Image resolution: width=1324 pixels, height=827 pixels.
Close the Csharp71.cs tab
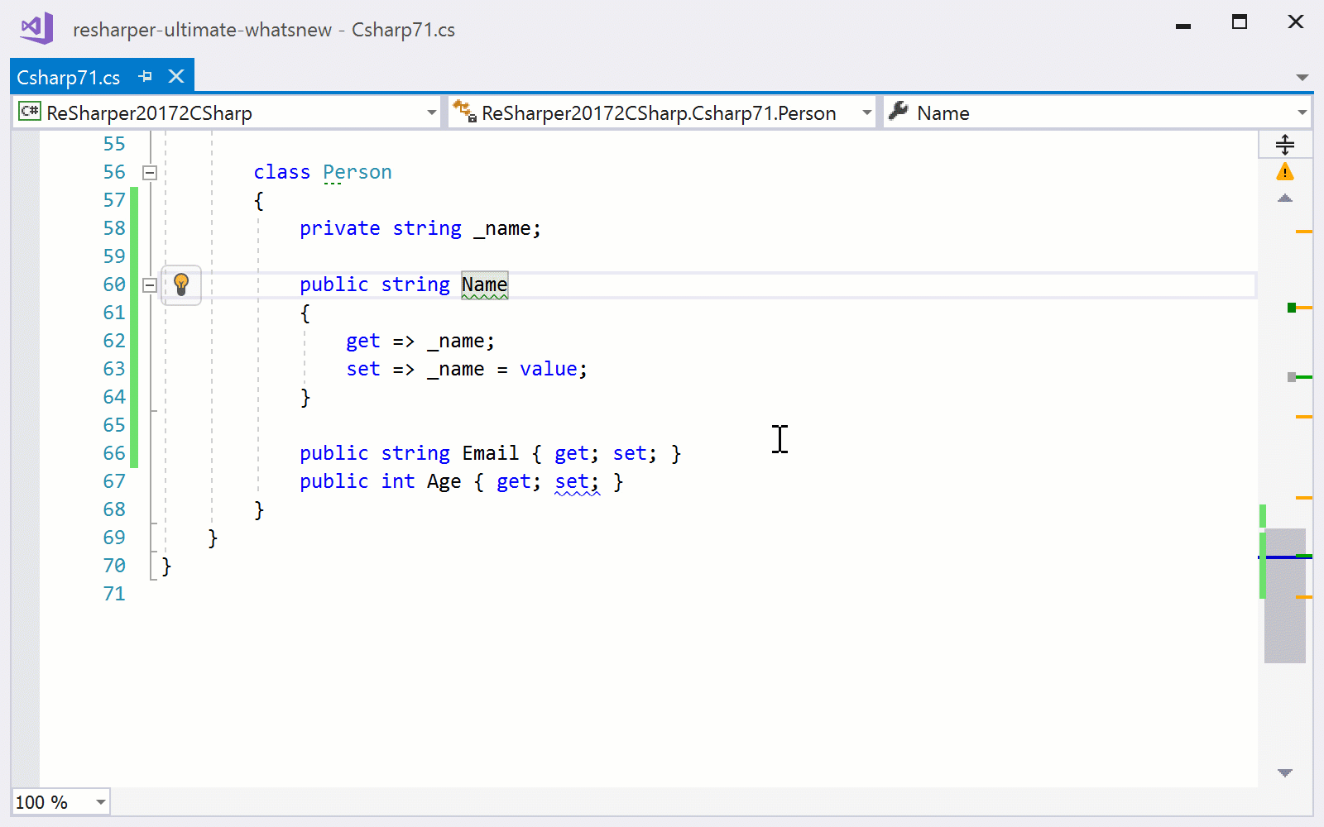175,76
